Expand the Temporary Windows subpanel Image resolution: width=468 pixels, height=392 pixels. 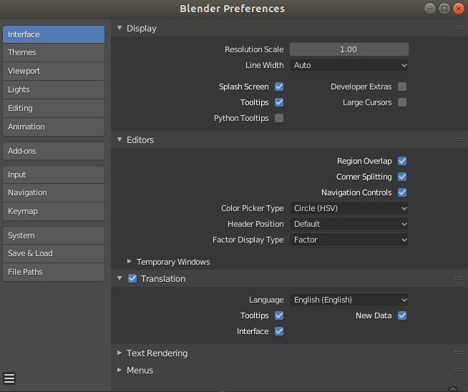130,262
